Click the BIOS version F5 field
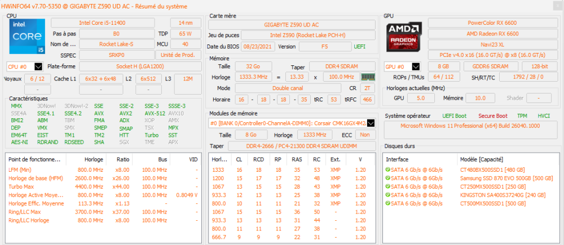Viewport: 564px width, 245px height. pyautogui.click(x=325, y=47)
